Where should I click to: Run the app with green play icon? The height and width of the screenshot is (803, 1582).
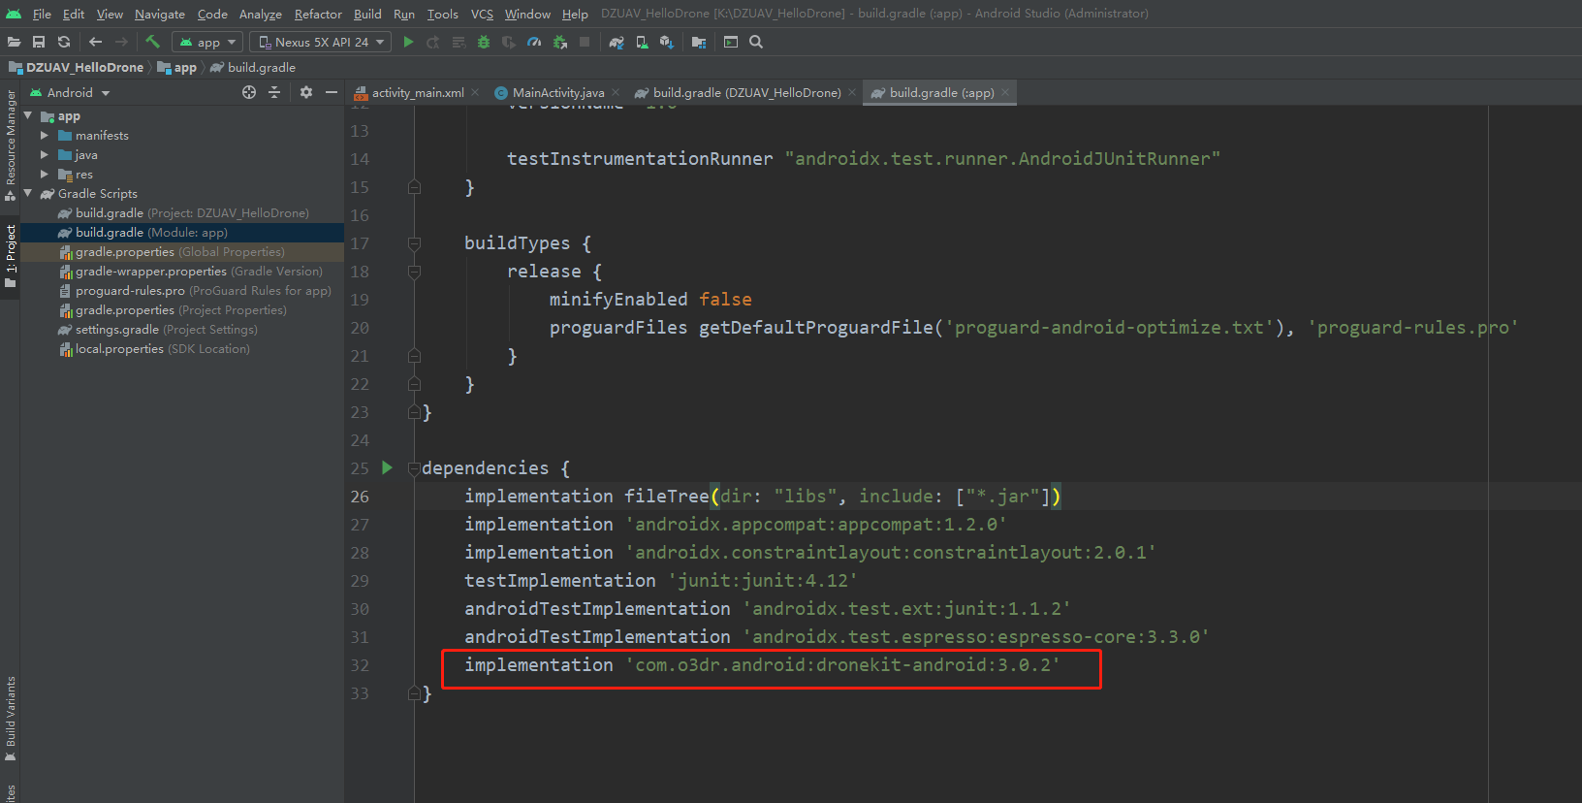coord(408,42)
